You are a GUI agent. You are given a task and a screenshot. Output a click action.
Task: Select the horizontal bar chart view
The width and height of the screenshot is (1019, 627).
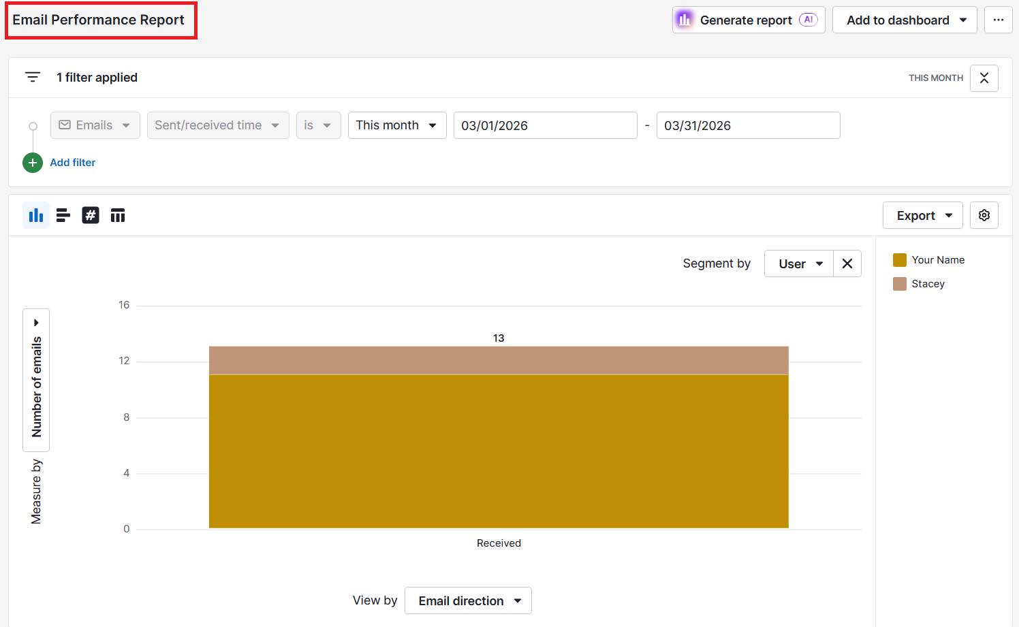[63, 215]
